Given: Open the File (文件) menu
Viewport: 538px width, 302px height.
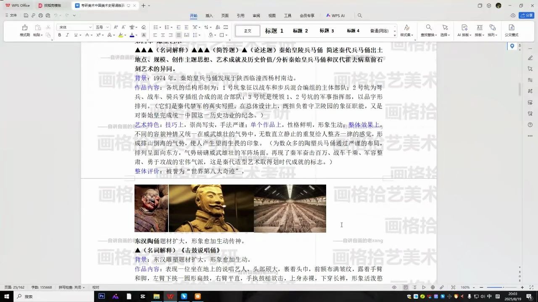Looking at the screenshot, I should 11,16.
